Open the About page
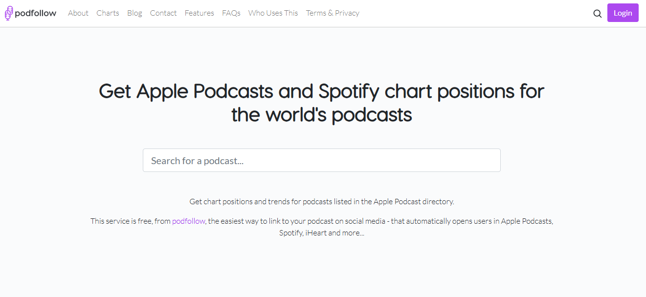The height and width of the screenshot is (297, 646). coord(78,13)
